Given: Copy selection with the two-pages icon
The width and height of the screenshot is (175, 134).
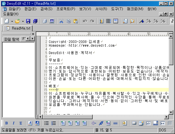Looking at the screenshot, I should (x=68, y=21).
